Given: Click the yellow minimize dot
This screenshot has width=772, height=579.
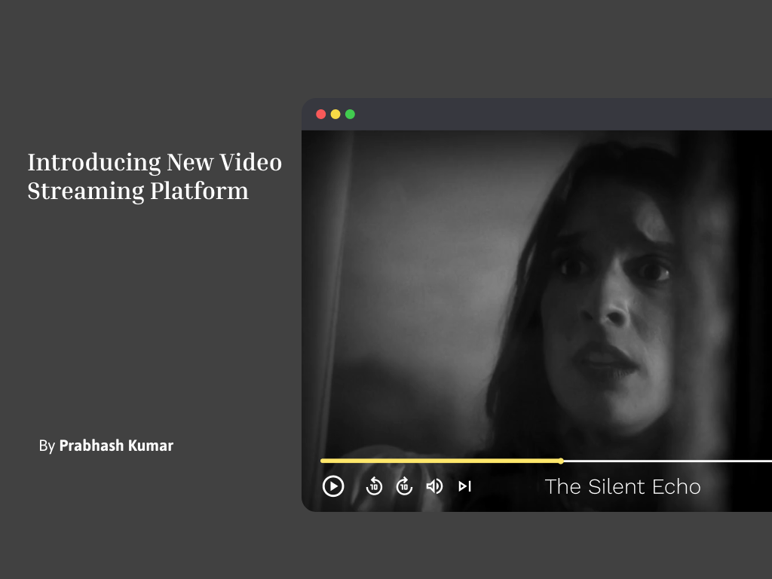Looking at the screenshot, I should [335, 115].
